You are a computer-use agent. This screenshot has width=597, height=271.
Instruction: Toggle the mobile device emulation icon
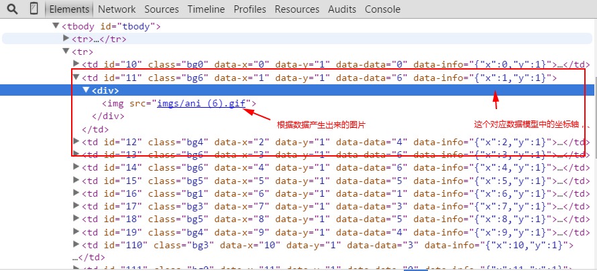tap(34, 9)
